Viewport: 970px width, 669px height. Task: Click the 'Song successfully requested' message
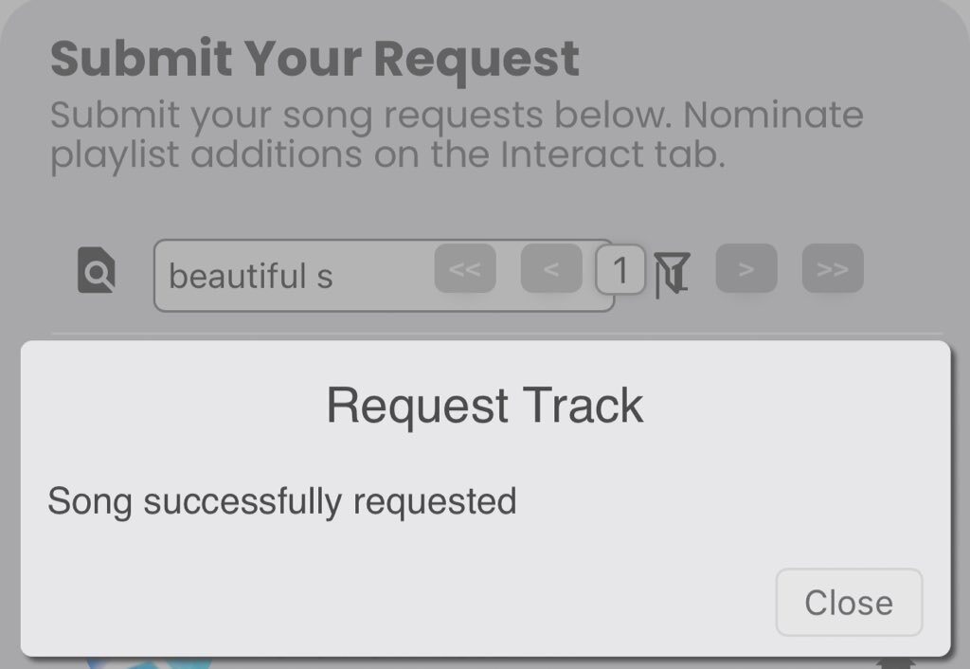(x=281, y=500)
